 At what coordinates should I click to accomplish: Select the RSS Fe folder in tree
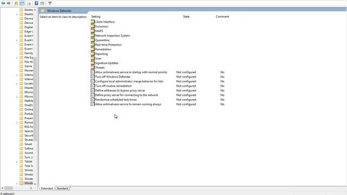click(29, 127)
